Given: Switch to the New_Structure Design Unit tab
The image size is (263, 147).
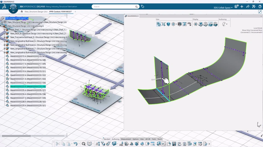Looking at the screenshot, I should pos(36,11).
